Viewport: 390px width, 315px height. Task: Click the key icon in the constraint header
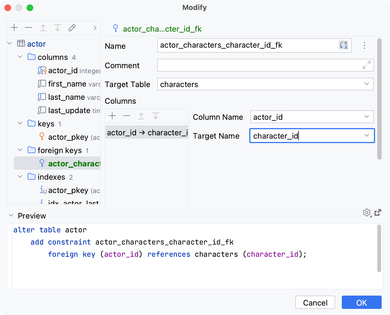[116, 28]
